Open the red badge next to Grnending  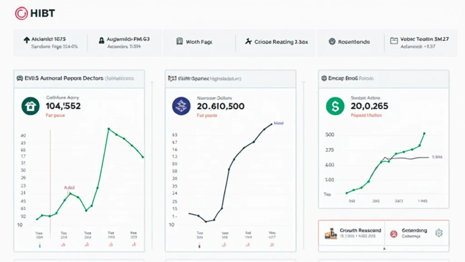[x=393, y=233]
